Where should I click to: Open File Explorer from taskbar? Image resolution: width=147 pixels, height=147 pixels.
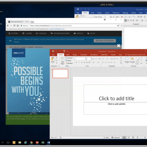tap(20, 142)
